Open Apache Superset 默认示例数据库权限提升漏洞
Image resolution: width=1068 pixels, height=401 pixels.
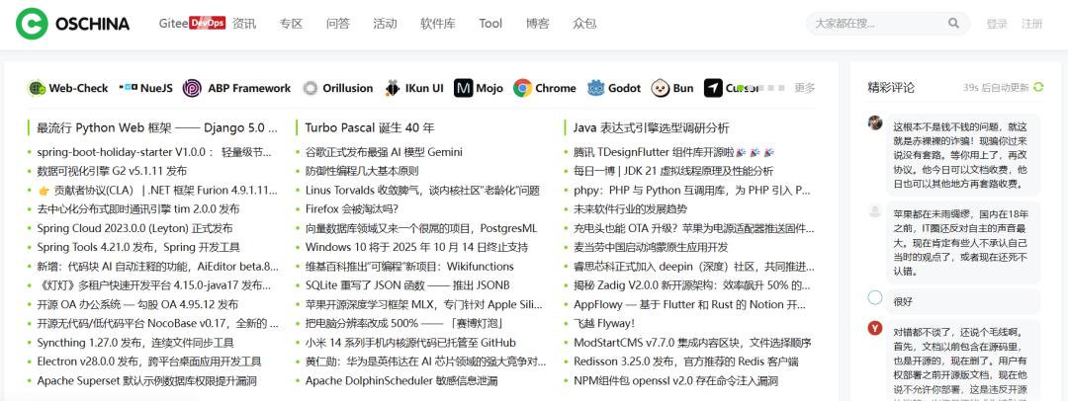point(146,380)
